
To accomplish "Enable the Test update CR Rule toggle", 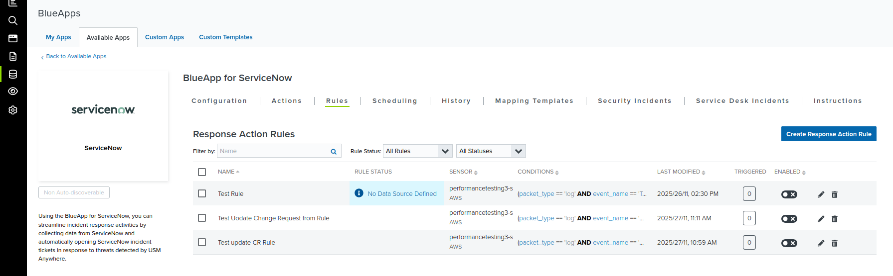I will coord(789,243).
